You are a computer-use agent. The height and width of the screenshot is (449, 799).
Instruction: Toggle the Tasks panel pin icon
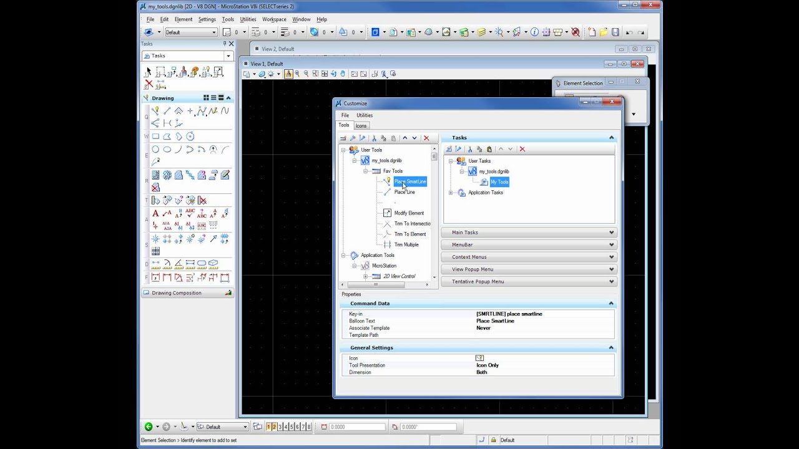point(224,44)
